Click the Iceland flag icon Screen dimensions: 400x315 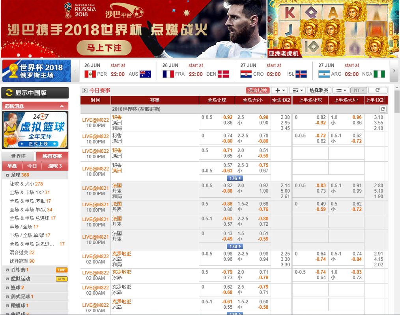coord(301,74)
